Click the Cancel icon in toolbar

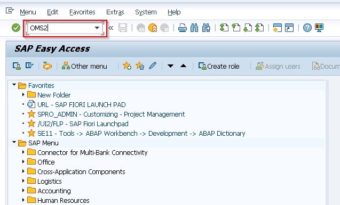click(164, 28)
